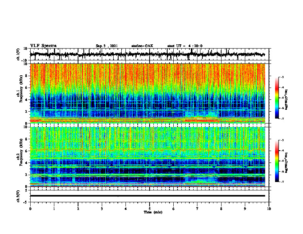Click the "-5" tick on the ch.3(V) axis
The image size is (303, 234).
[x=26, y=202]
